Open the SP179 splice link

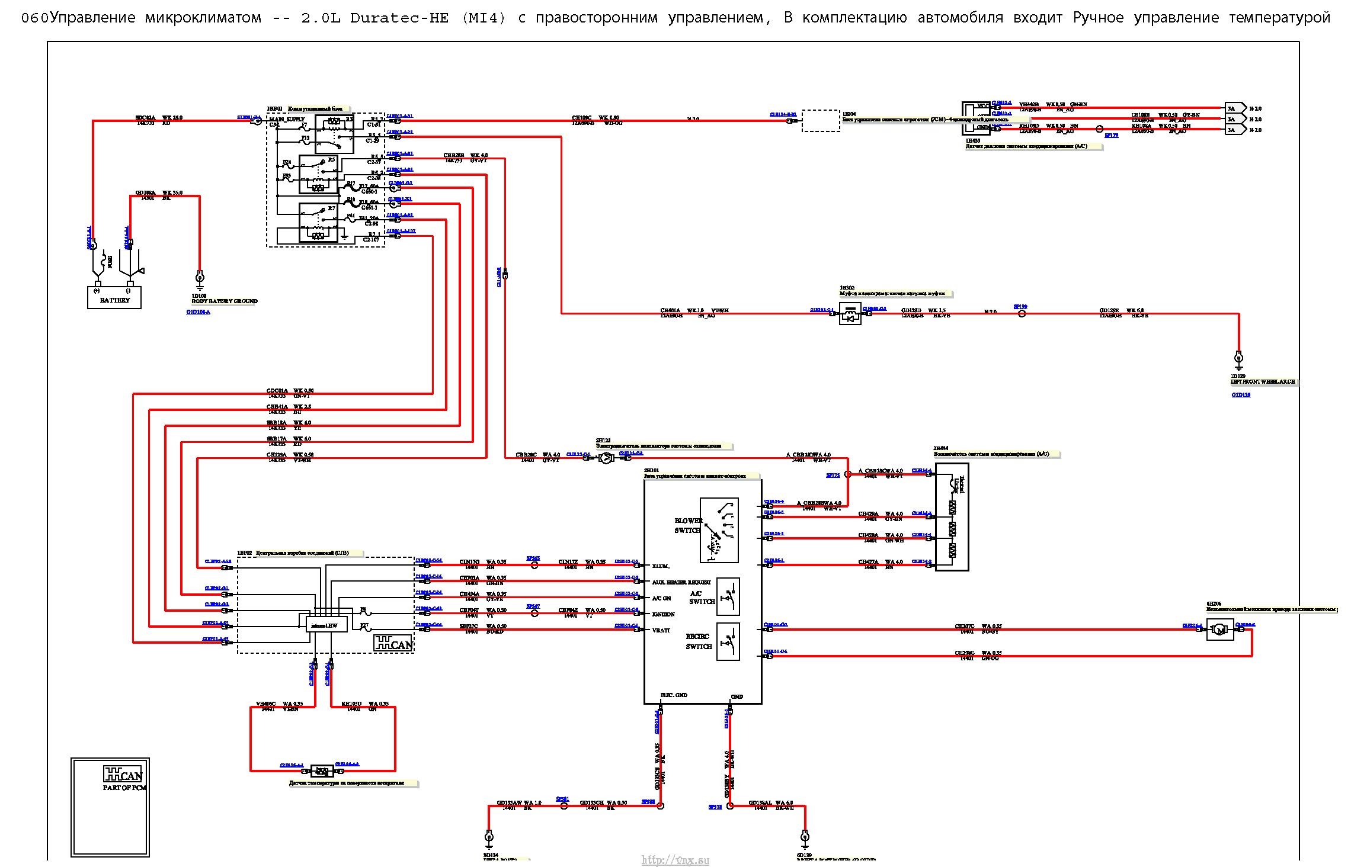pos(1111,136)
